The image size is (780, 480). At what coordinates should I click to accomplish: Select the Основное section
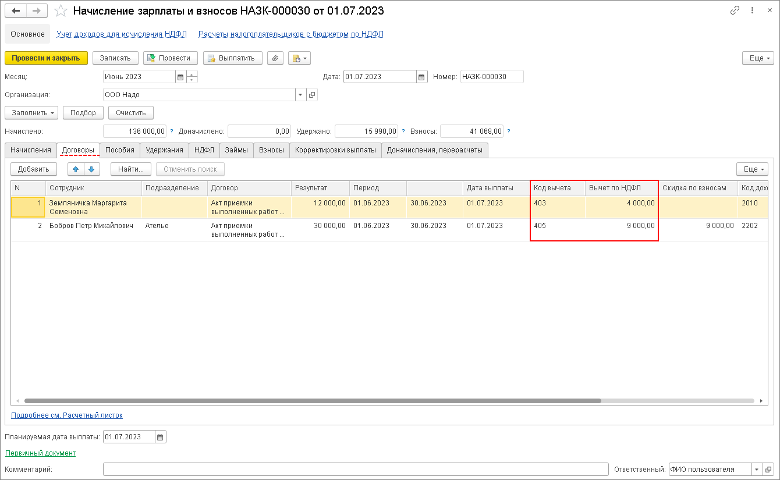tap(27, 34)
